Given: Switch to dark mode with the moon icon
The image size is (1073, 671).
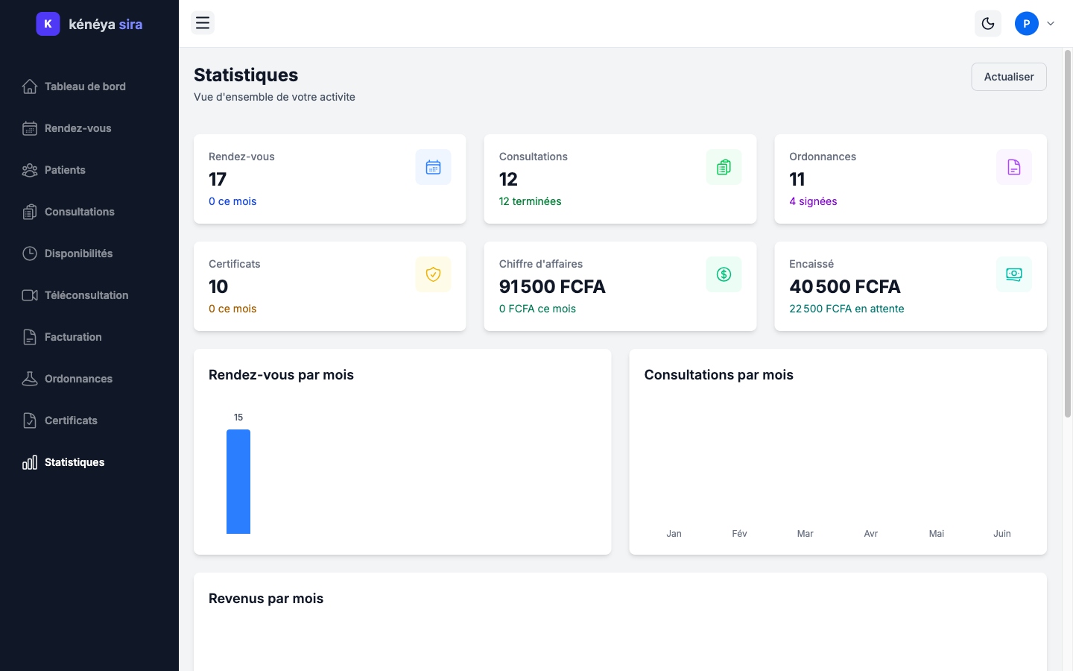Looking at the screenshot, I should click(988, 24).
